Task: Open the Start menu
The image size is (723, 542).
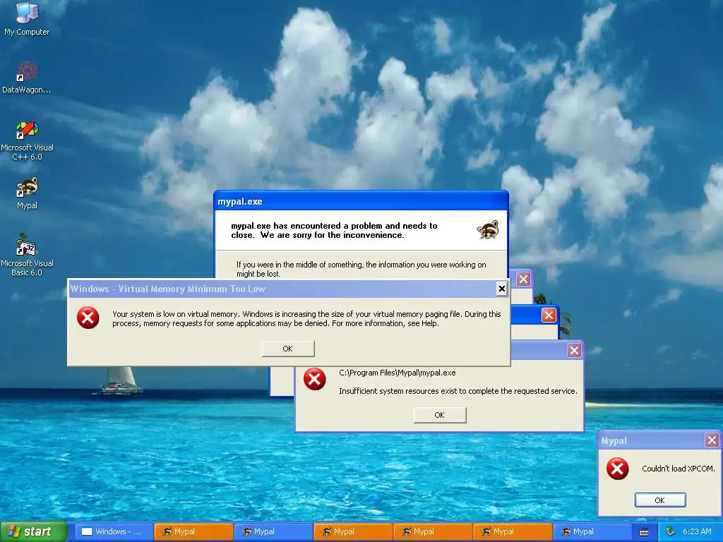Action: pyautogui.click(x=33, y=532)
